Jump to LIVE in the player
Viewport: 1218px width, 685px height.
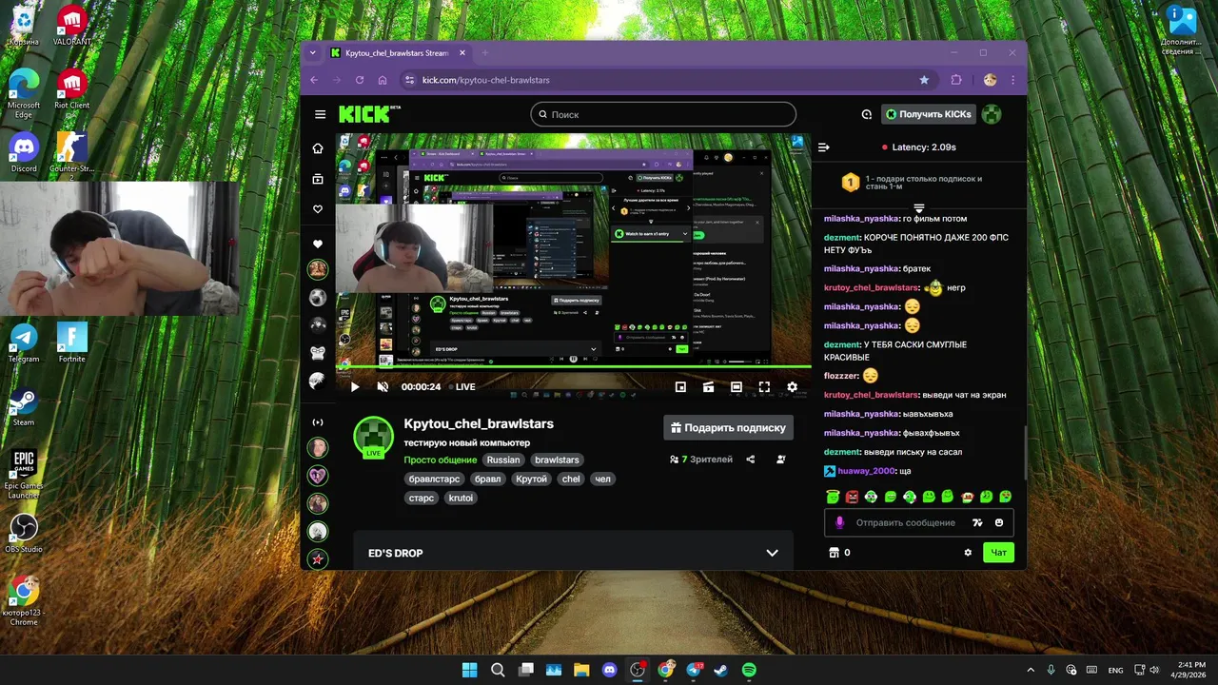[x=461, y=387]
